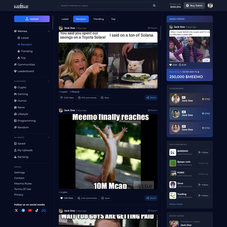Viewport: 227px width, 227px height.
Task: Open the X social media icon
Action: [x=16, y=210]
